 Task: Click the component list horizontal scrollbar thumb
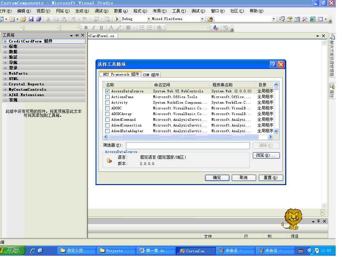184,137
